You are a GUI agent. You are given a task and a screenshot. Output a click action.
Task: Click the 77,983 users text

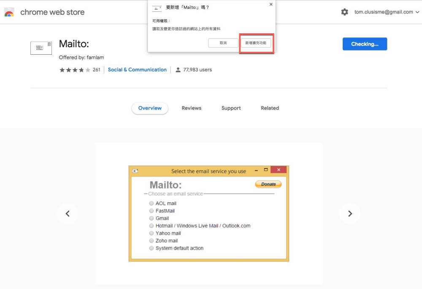tap(197, 70)
